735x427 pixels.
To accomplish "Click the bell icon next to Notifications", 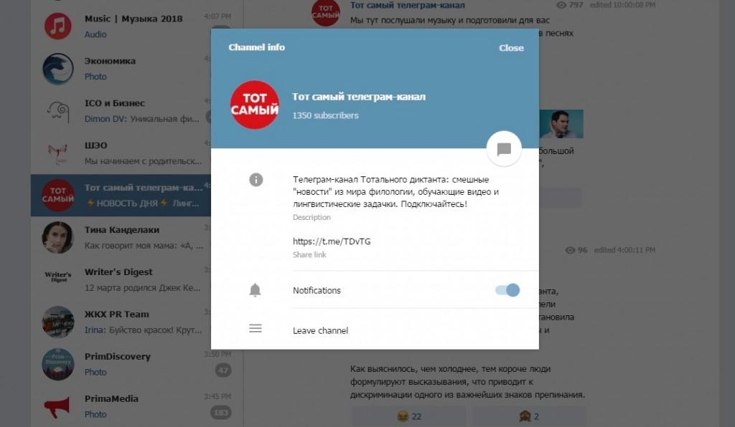I will point(255,290).
